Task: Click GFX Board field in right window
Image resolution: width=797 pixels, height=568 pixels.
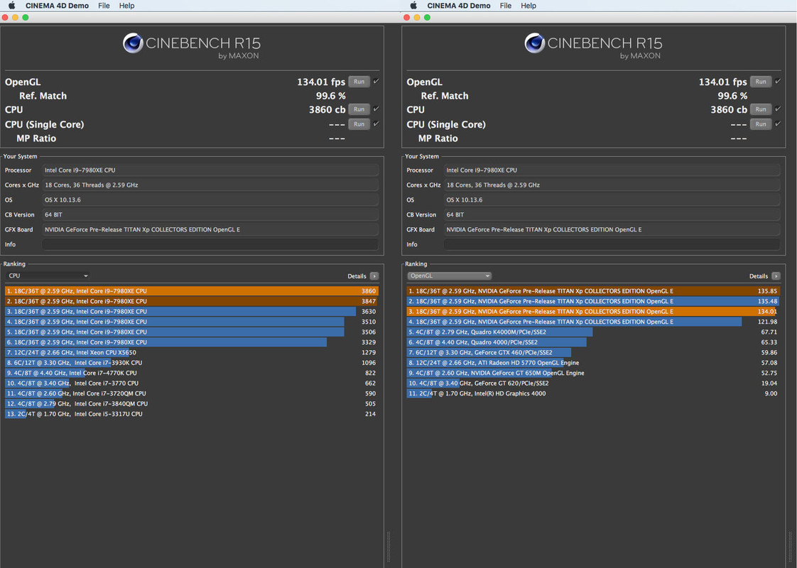Action: 612,229
